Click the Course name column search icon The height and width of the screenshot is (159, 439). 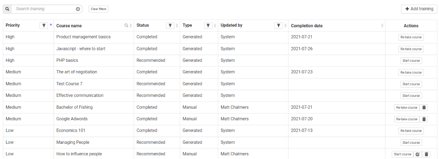pos(126,26)
